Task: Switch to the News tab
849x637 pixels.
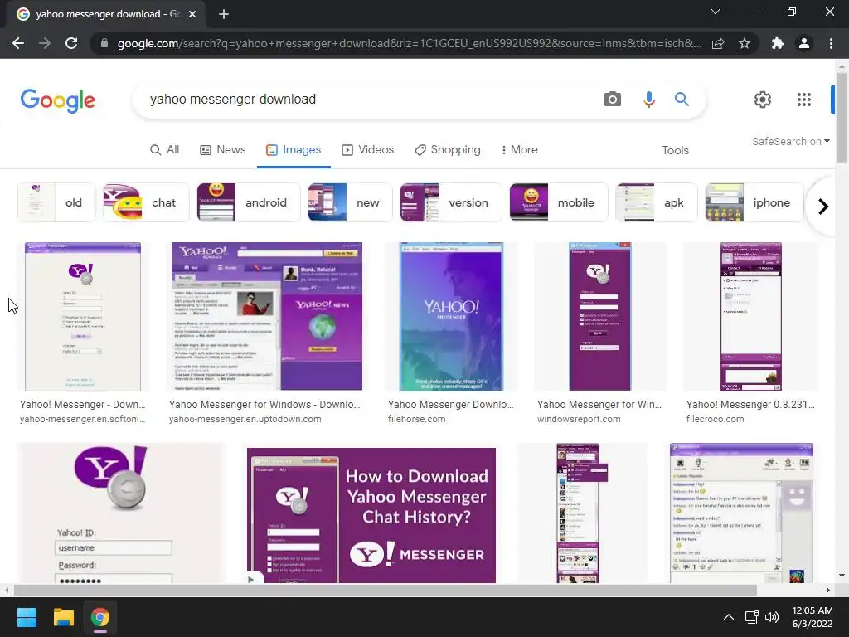Action: pyautogui.click(x=223, y=149)
